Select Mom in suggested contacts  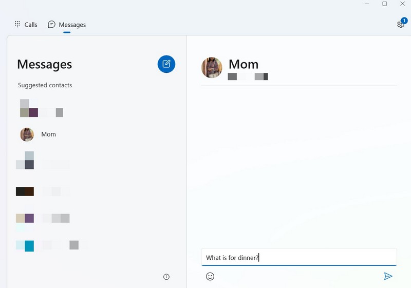pyautogui.click(x=48, y=135)
